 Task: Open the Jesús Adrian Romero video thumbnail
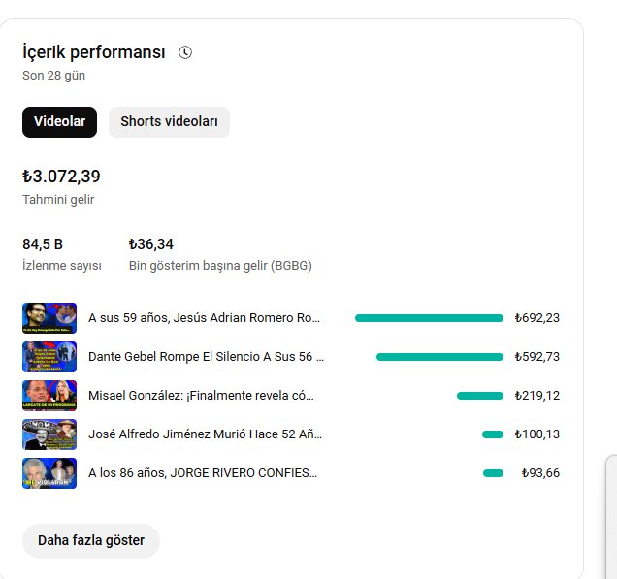[x=49, y=318]
